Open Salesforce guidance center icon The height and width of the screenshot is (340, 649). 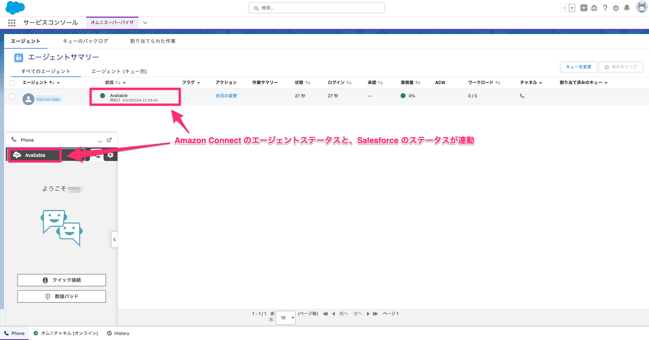[594, 8]
